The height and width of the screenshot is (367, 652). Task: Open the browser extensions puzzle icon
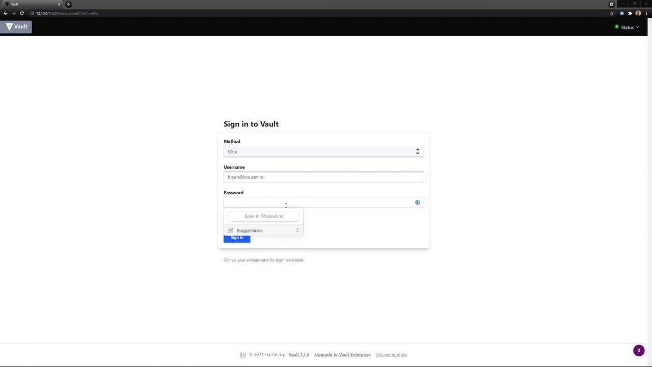coord(630,13)
